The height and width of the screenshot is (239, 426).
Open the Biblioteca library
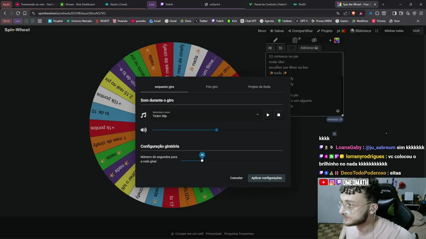tap(360, 31)
